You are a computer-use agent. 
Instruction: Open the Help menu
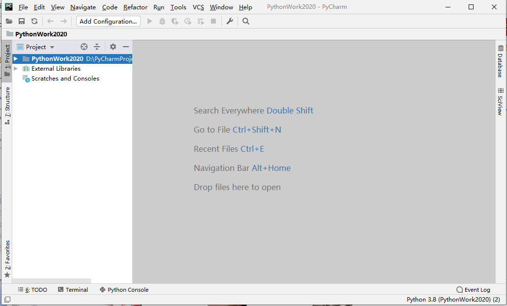245,7
